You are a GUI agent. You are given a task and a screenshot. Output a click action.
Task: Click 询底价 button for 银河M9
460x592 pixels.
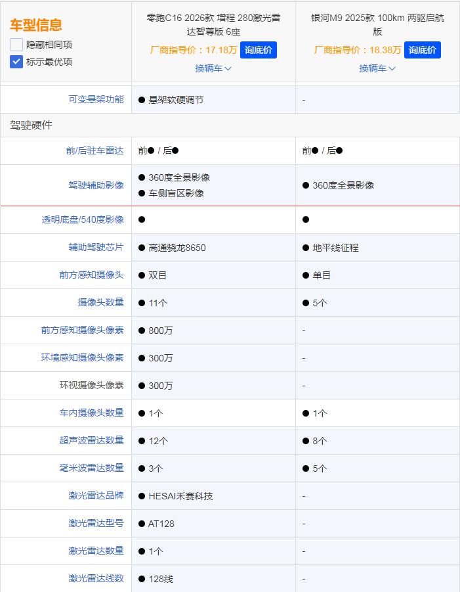click(x=422, y=50)
